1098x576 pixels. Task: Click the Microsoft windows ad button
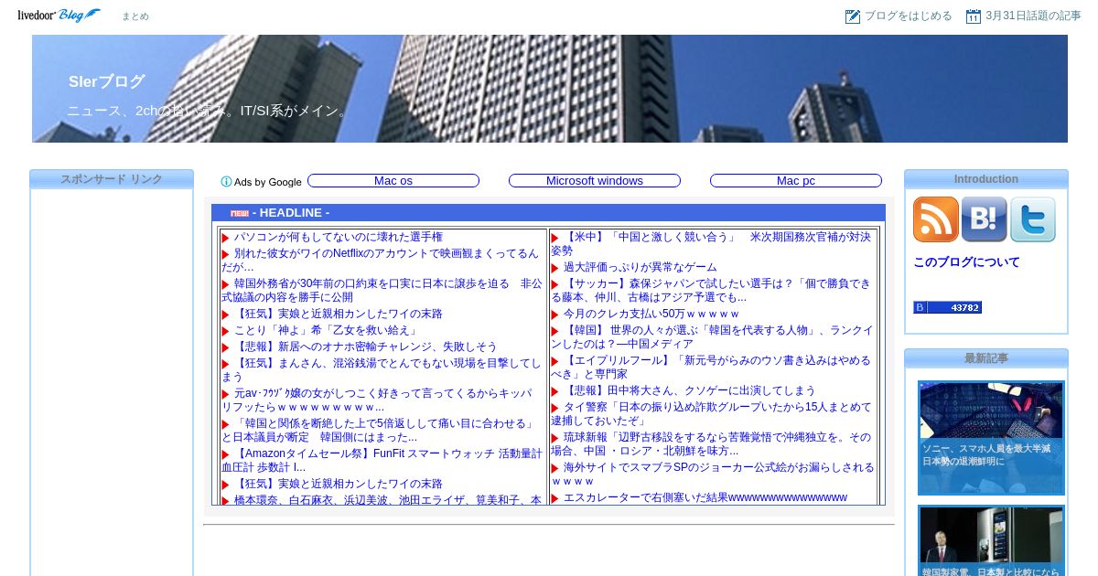point(595,181)
